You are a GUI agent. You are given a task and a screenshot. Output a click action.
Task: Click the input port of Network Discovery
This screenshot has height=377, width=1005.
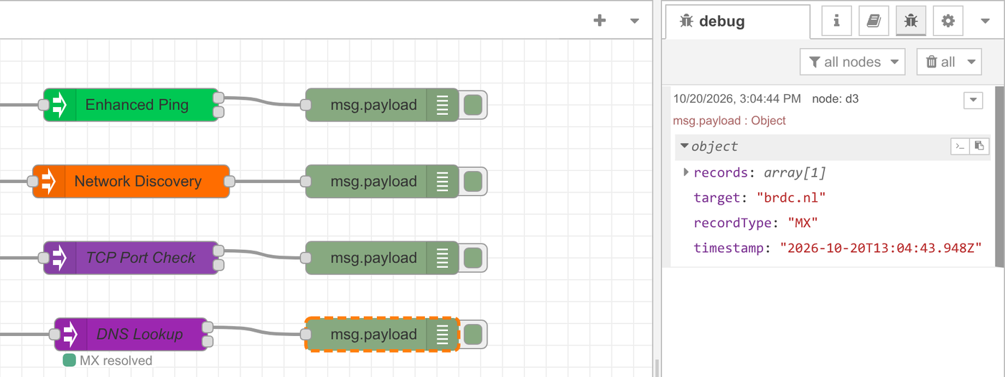point(33,182)
